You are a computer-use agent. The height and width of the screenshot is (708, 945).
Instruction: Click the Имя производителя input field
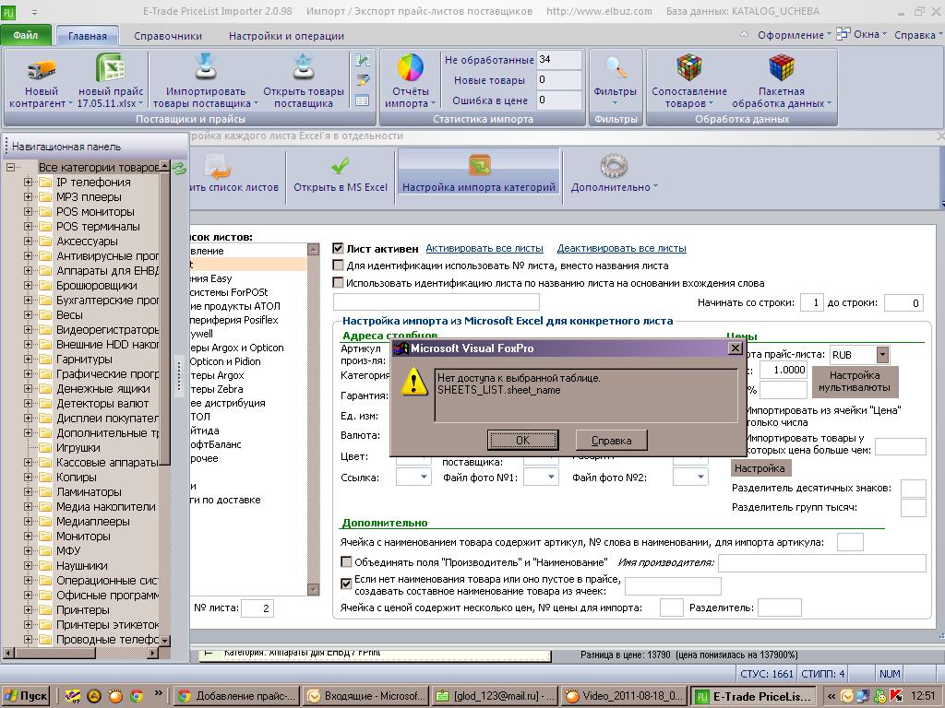tap(822, 563)
